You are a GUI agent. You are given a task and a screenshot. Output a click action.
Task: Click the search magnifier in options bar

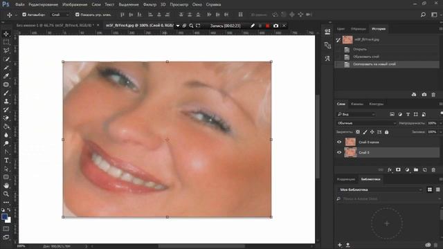point(423,15)
